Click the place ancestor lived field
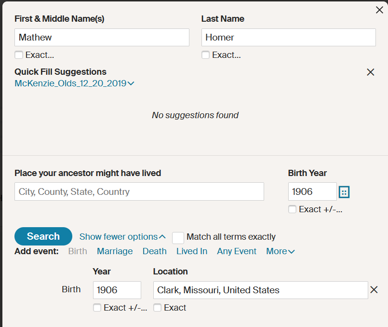This screenshot has height=327, width=388. (139, 191)
